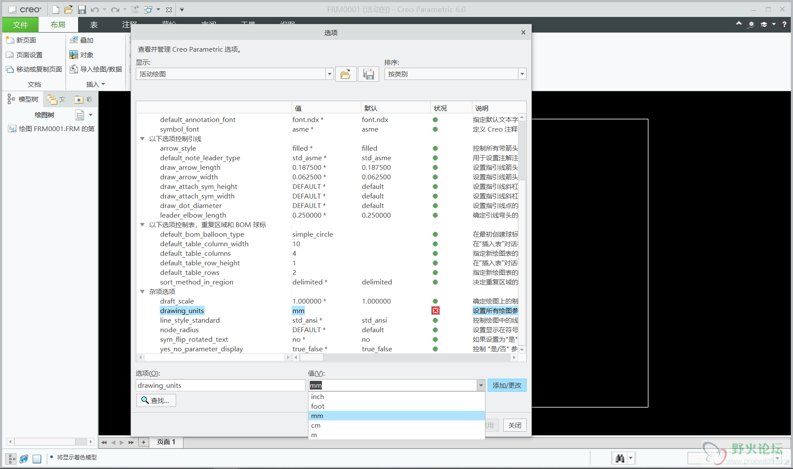793x469 pixels.
Task: Close window via the X toolbar icon
Action: pyautogui.click(x=169, y=10)
